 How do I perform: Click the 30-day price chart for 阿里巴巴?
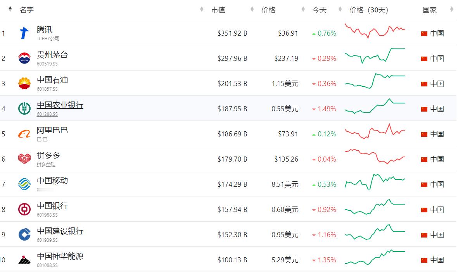(375, 131)
